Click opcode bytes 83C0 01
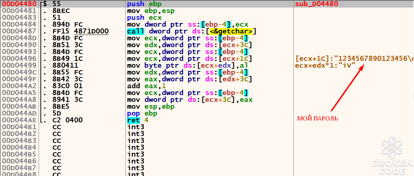Viewport: 414px width, 176px height. click(x=68, y=86)
